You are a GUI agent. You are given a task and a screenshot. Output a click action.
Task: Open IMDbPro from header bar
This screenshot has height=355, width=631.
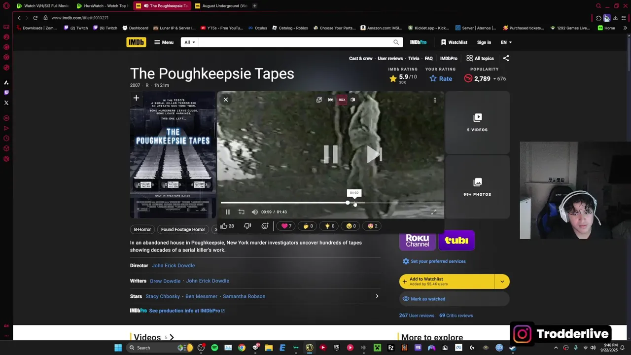(x=418, y=42)
